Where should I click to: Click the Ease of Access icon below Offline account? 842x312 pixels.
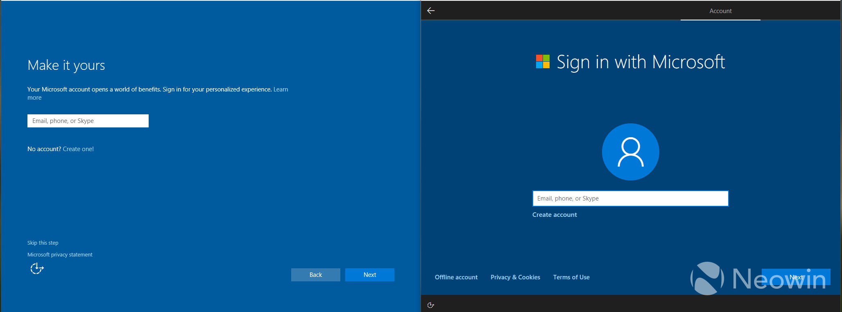pyautogui.click(x=430, y=305)
